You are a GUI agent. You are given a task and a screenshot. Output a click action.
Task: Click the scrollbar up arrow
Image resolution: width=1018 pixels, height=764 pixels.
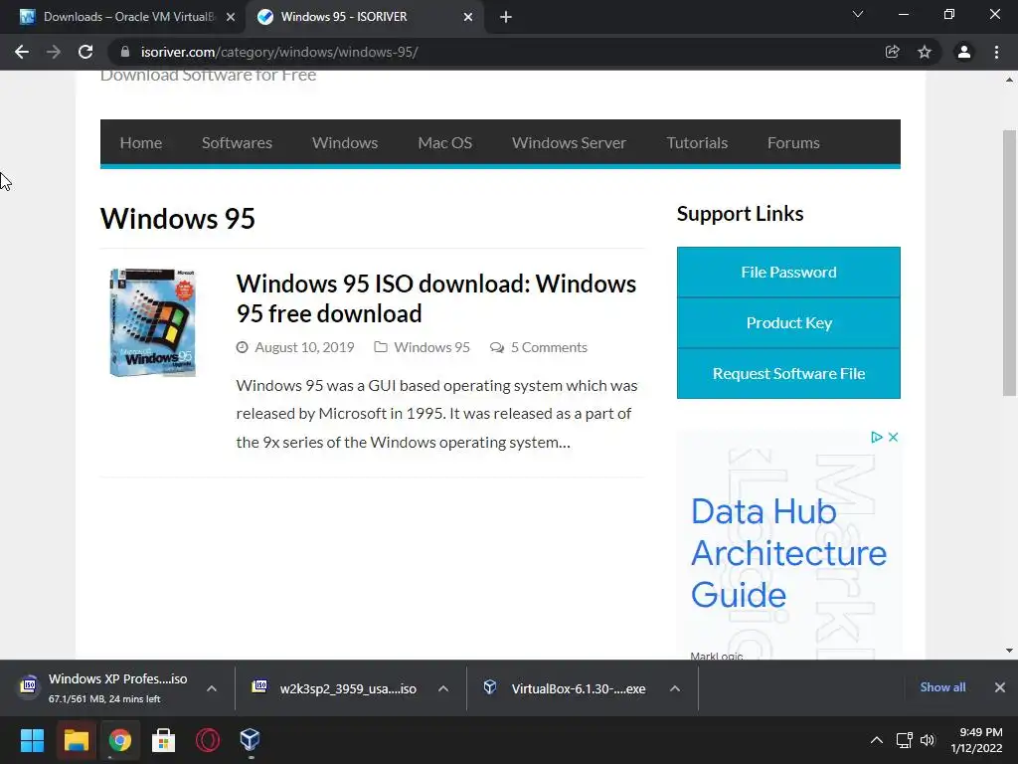pos(1009,81)
